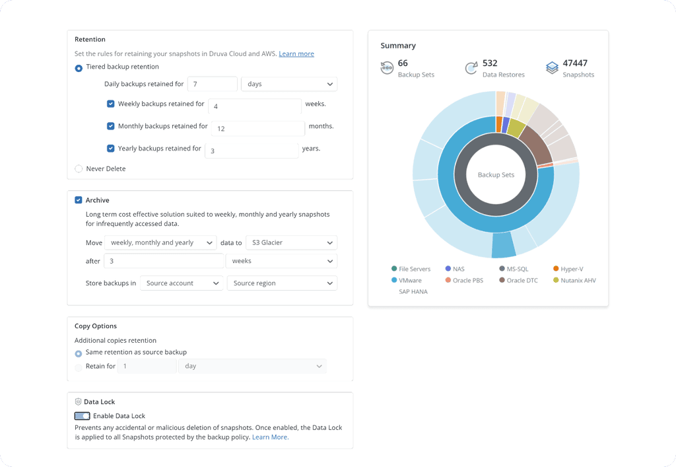Image resolution: width=676 pixels, height=467 pixels.
Task: Click the daily backups retained input field
Action: (x=212, y=84)
